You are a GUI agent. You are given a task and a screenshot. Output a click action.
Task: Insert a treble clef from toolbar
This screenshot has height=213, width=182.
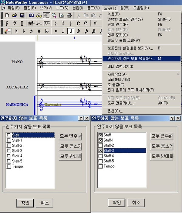pos(7,23)
